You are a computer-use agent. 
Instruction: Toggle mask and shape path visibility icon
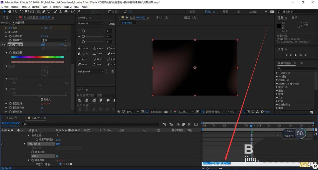(x=147, y=112)
